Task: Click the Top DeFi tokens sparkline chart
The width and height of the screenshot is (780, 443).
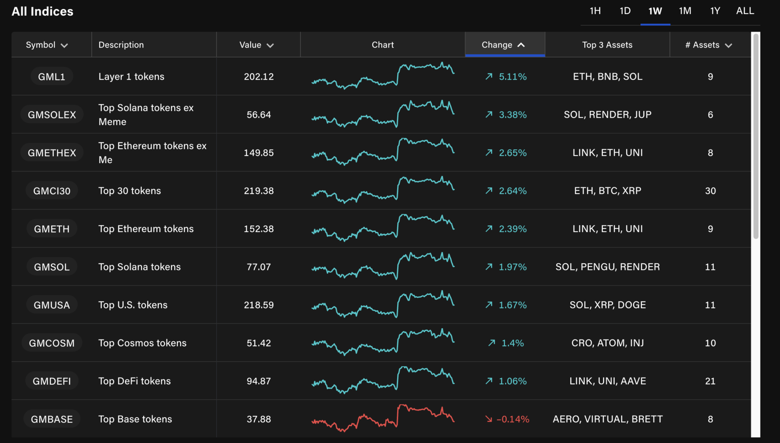Action: (x=383, y=380)
